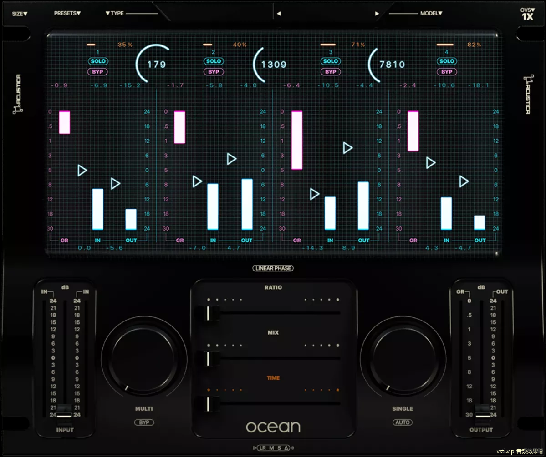The width and height of the screenshot is (546, 457).
Task: Select LR monitoring mode
Action: pyautogui.click(x=263, y=448)
